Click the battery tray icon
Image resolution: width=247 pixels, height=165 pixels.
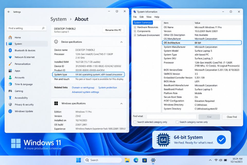tap(225, 160)
